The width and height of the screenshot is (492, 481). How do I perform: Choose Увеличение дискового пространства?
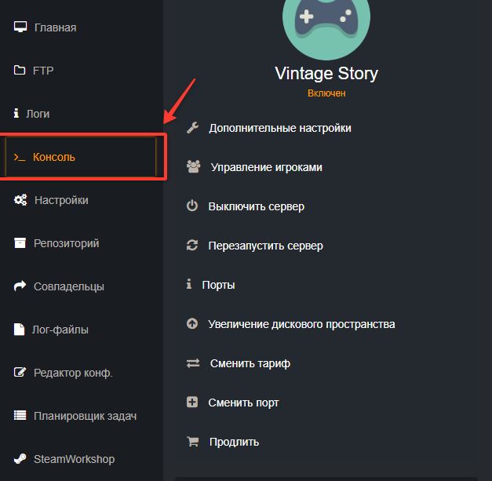[x=301, y=324]
